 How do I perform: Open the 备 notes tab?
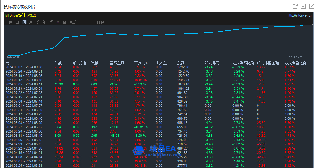[64, 22]
